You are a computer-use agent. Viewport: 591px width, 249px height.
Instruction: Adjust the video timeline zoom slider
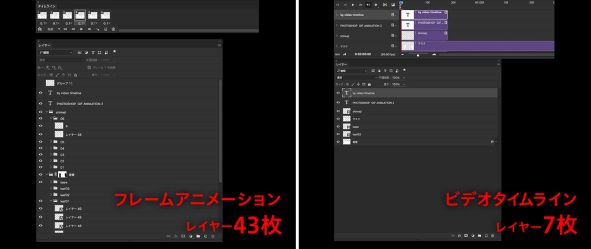pyautogui.click(x=418, y=55)
